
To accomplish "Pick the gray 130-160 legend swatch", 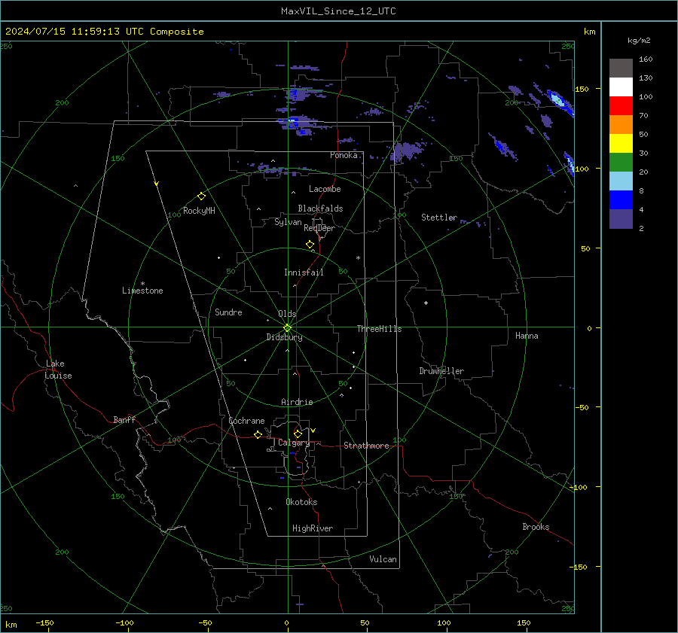I will (x=621, y=68).
